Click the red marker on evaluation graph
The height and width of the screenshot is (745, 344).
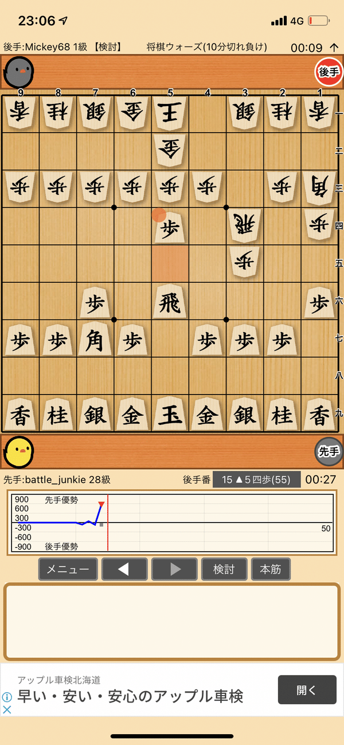[x=101, y=505]
